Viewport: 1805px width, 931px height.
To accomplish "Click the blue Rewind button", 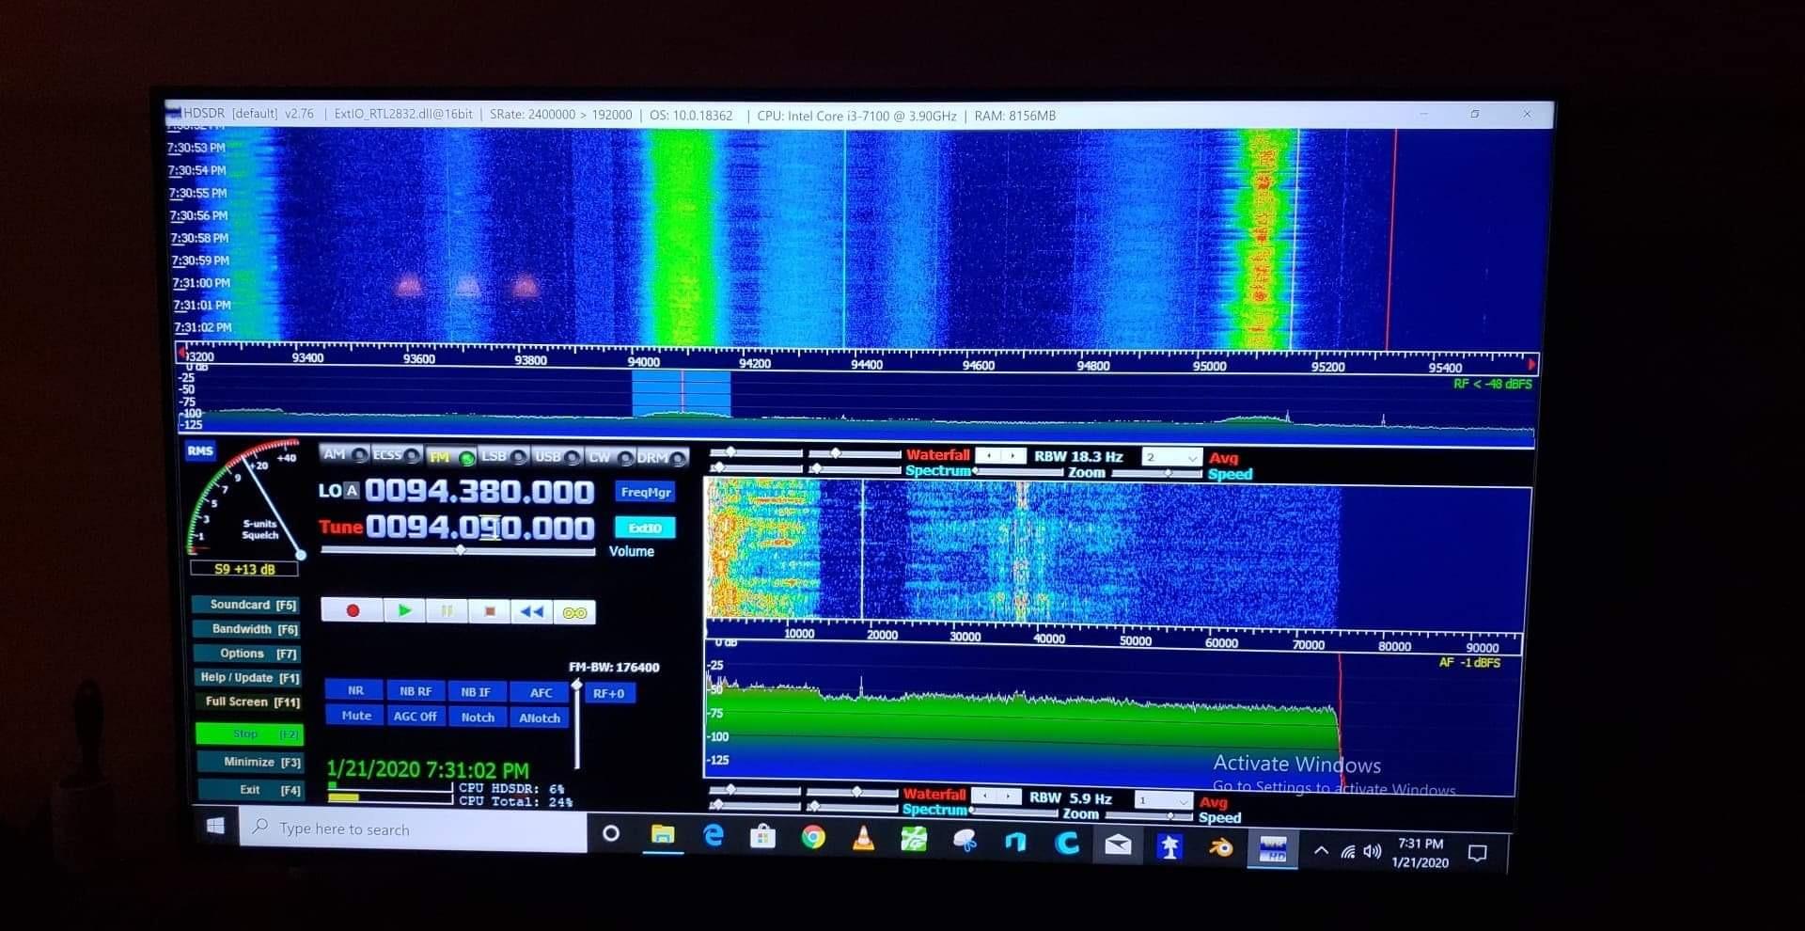I will pyautogui.click(x=531, y=611).
